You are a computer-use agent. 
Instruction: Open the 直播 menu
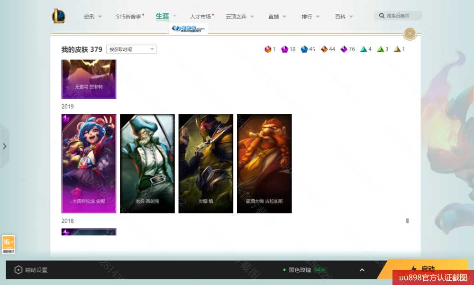(273, 17)
